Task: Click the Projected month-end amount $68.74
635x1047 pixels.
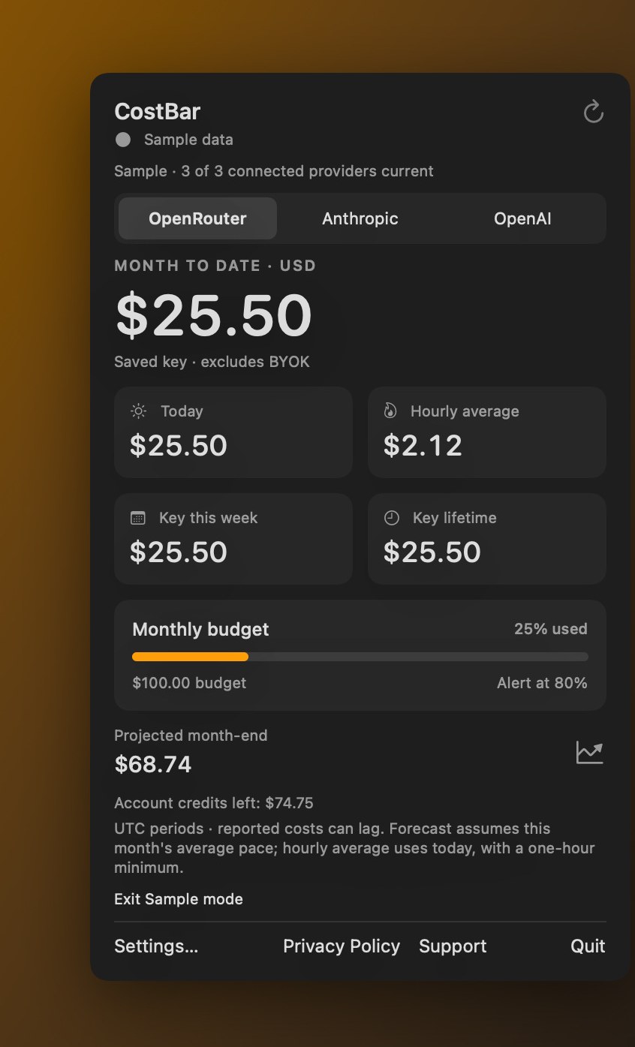Action: click(153, 765)
